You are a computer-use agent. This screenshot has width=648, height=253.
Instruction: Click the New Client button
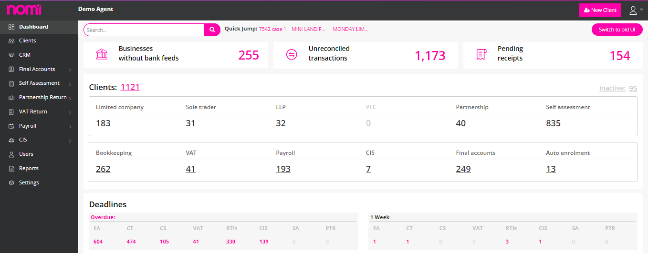(600, 10)
